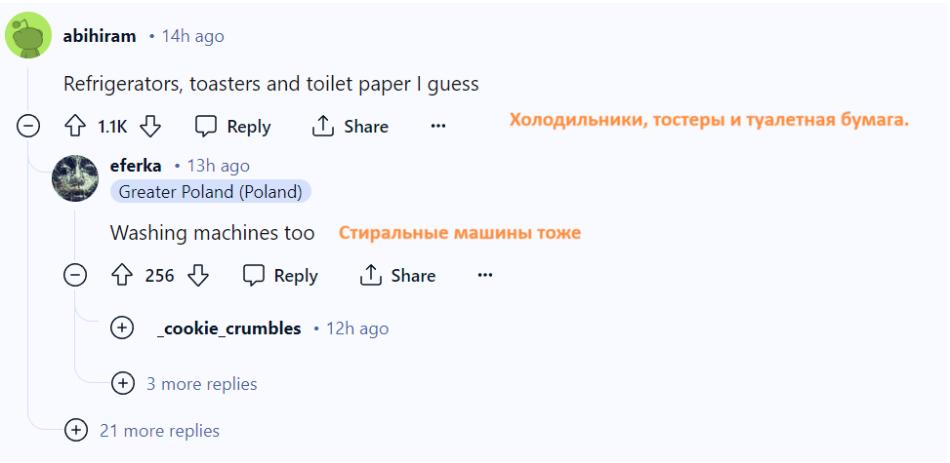Collapse eferka's reply thread
The image size is (950, 463).
point(75,275)
